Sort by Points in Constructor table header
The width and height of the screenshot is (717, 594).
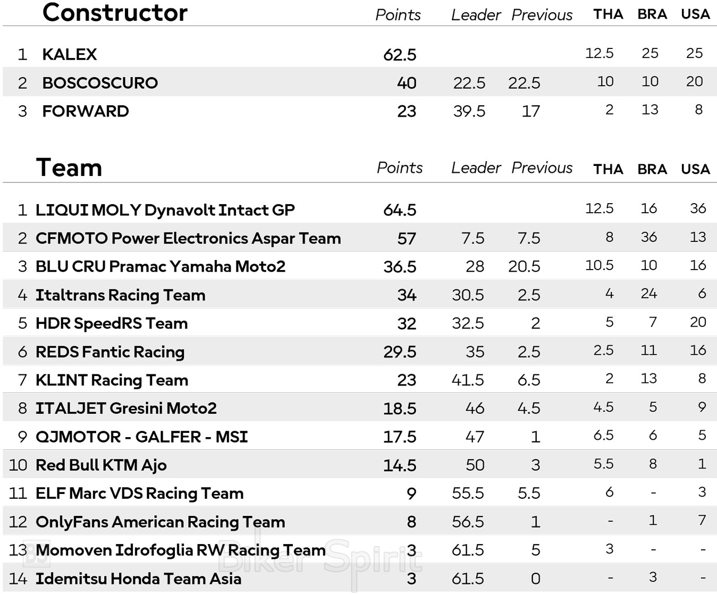[x=398, y=15]
